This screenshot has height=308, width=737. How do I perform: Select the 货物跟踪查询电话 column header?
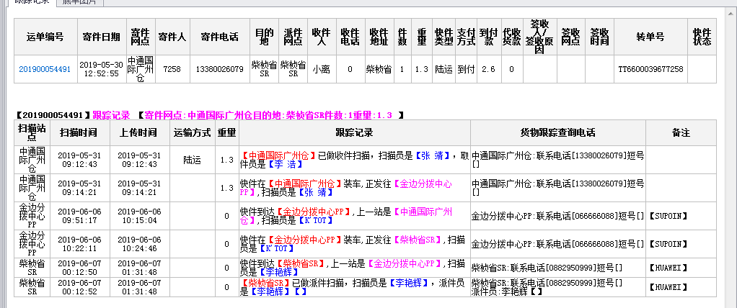click(557, 132)
